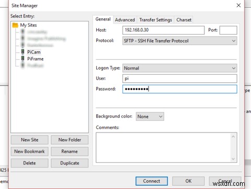Select the PiCam site entry

click(x=34, y=52)
